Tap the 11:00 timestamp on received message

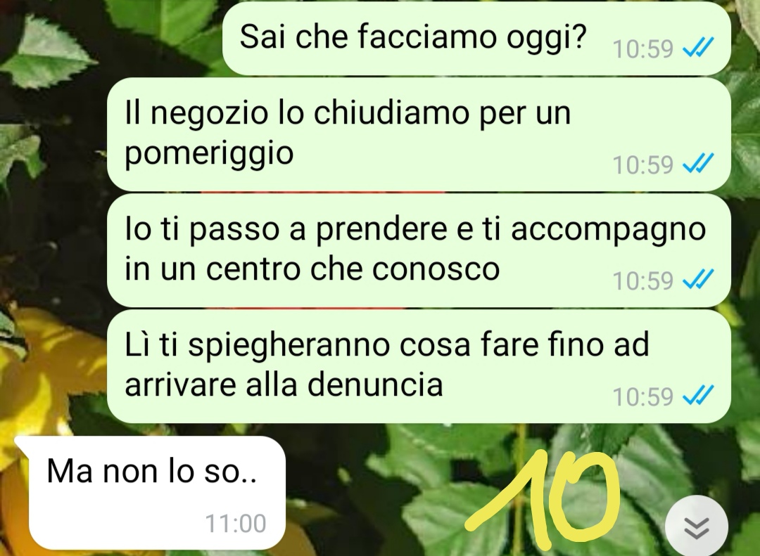pyautogui.click(x=236, y=524)
